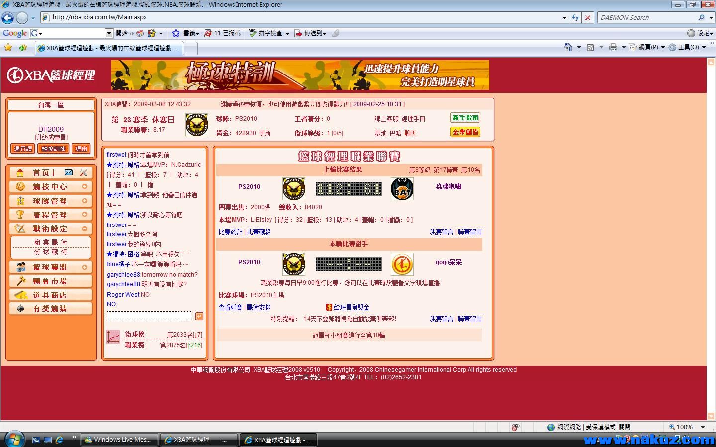Open the 工具(O) tools menu
Viewport: 716px width, 447px height.
pyautogui.click(x=688, y=47)
